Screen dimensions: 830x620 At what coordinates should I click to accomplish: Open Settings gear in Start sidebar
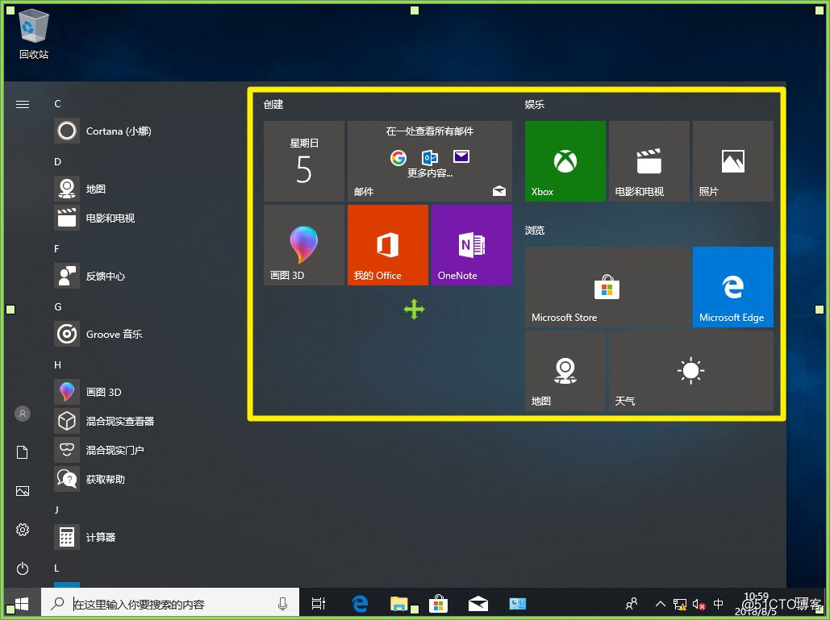pyautogui.click(x=23, y=530)
